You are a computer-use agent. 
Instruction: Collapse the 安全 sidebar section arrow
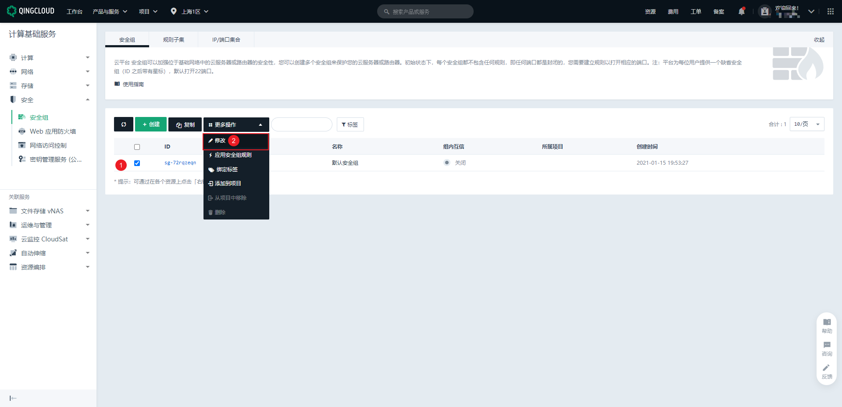coord(88,99)
